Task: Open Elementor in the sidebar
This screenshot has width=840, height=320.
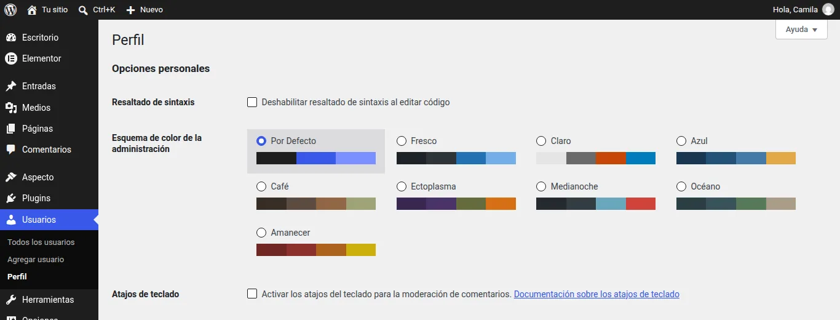Action: pos(49,58)
